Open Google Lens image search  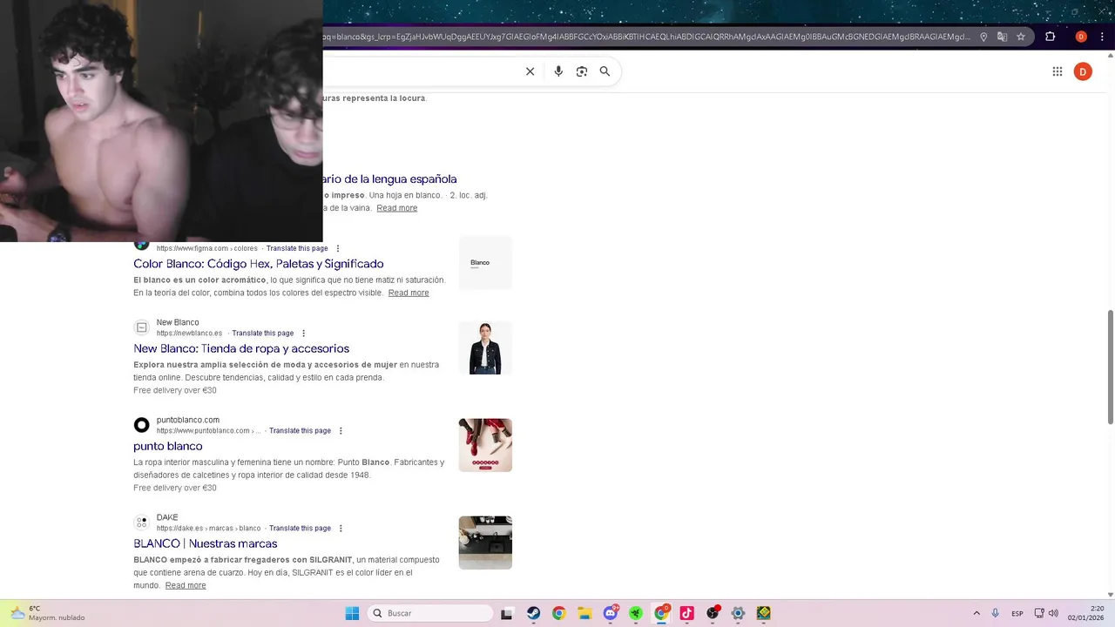(582, 71)
